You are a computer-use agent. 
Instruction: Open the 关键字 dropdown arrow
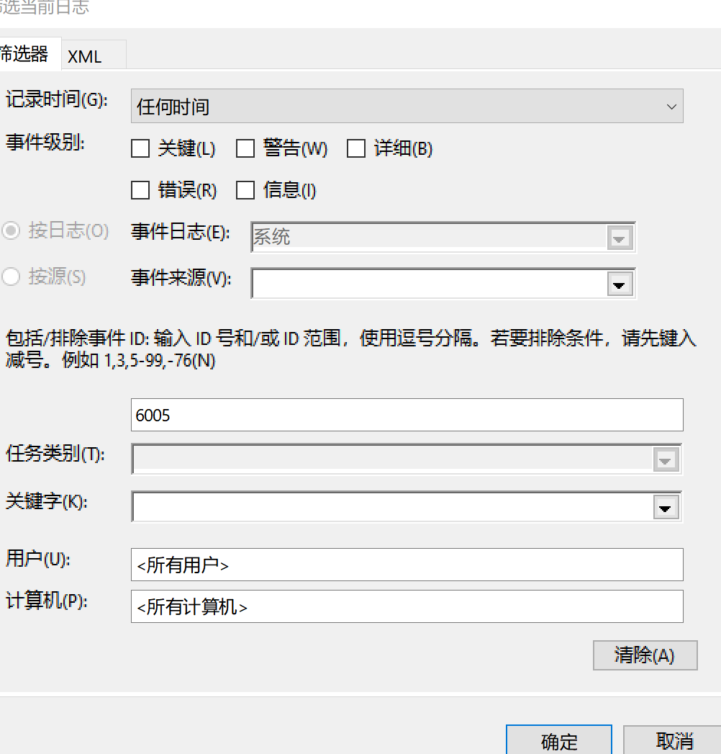(665, 507)
